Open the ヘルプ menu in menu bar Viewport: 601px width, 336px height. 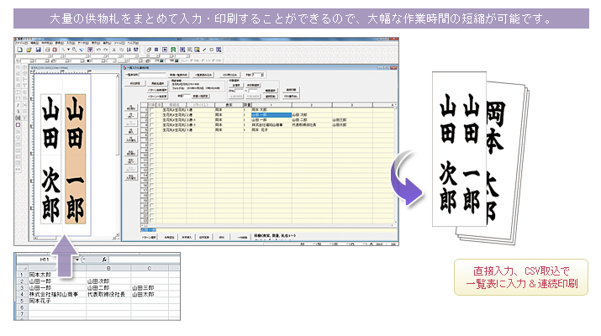pyautogui.click(x=132, y=42)
